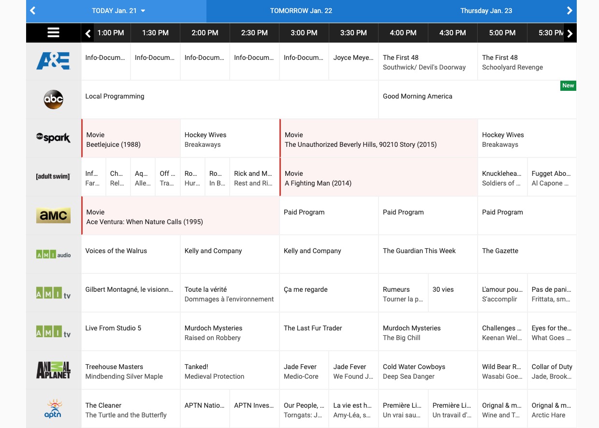The image size is (599, 428).
Task: Open Collar of Duty listing
Action: 552,370
